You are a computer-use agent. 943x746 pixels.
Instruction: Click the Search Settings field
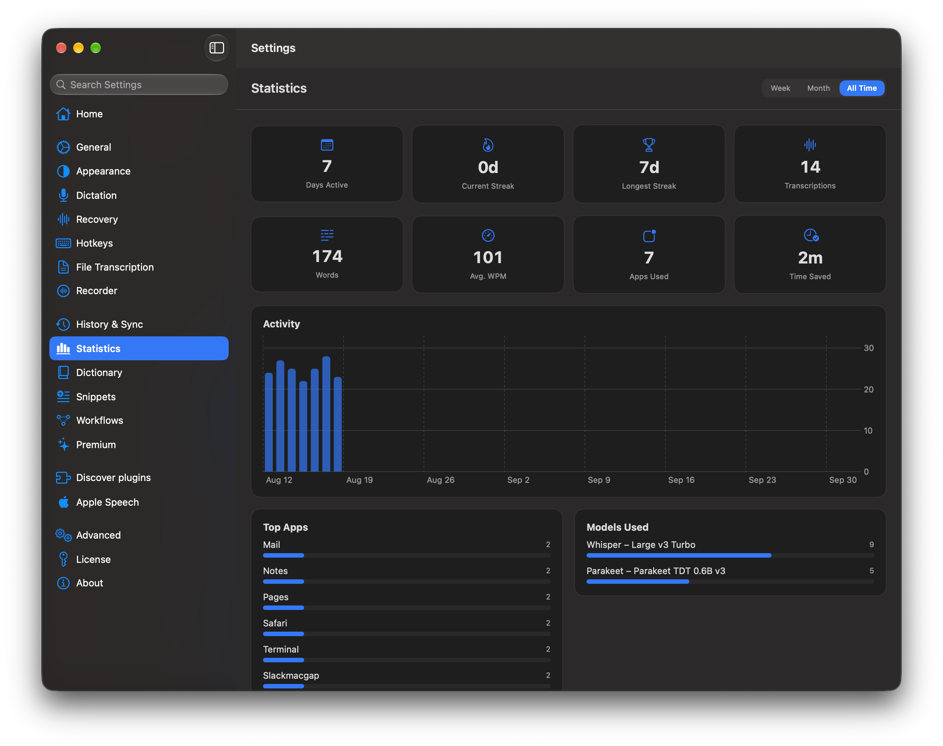click(139, 85)
